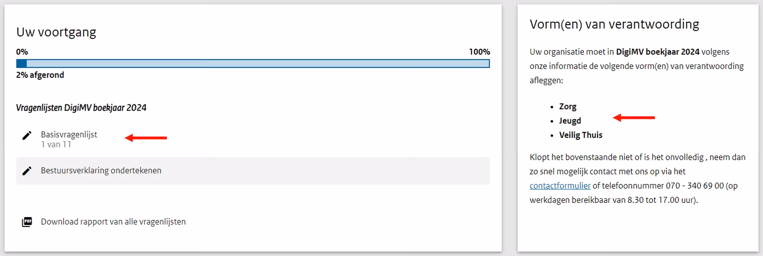Screen dimensions: 763x256
Task: Click the red arrow pointing at Basisvragenlijst
Action: coord(146,138)
